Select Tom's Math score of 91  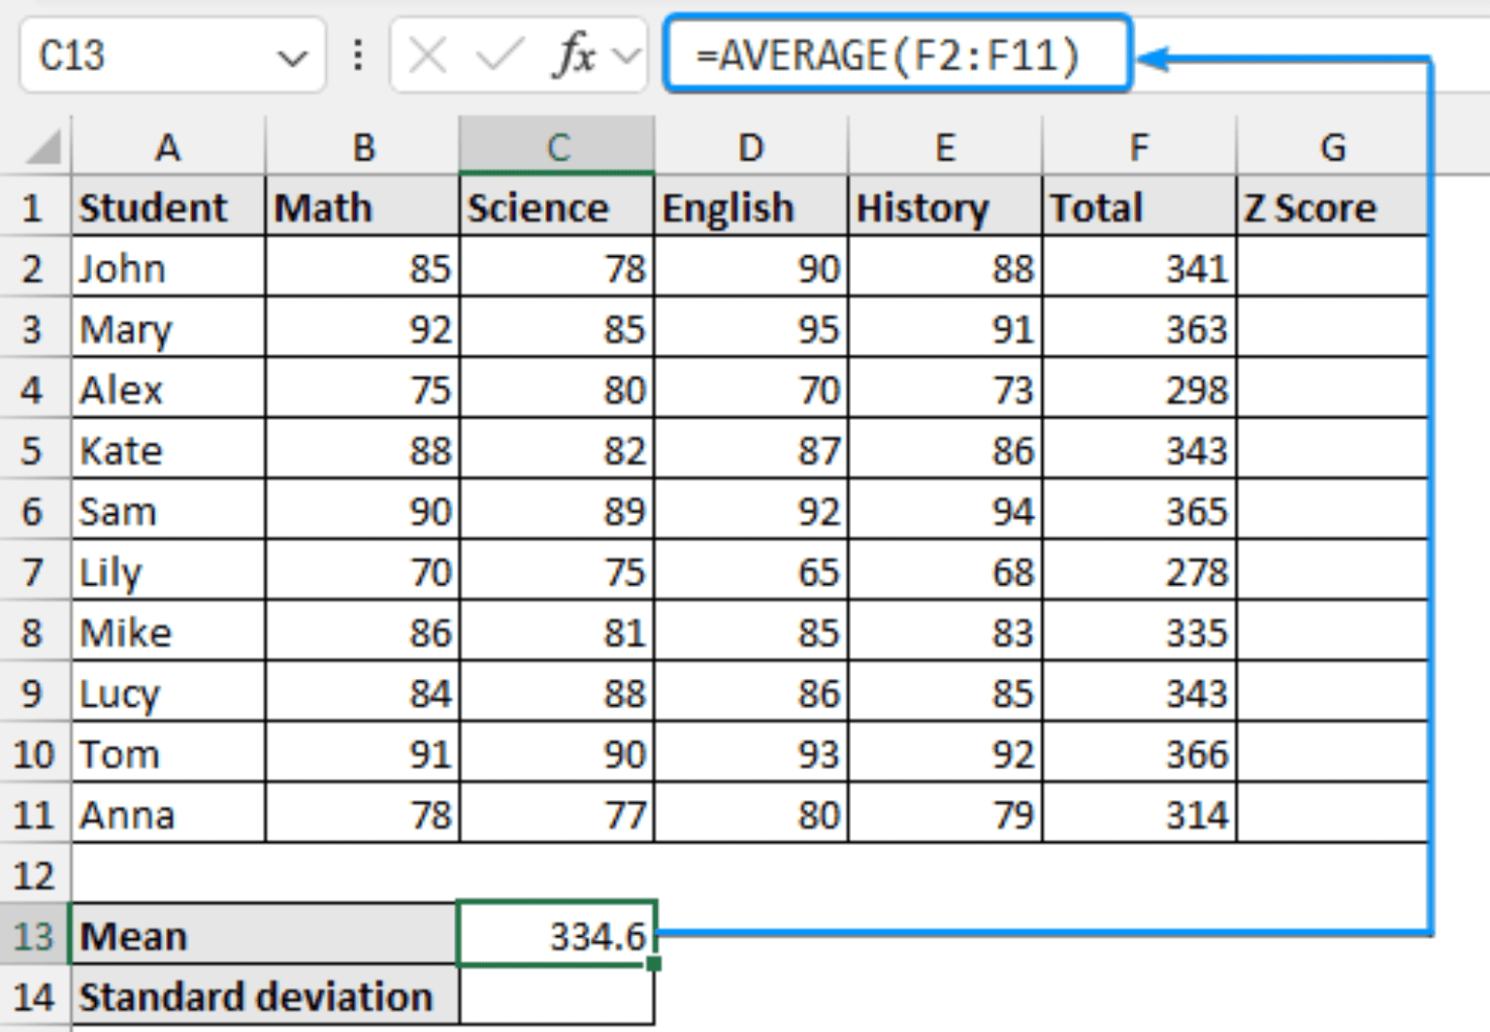[362, 754]
